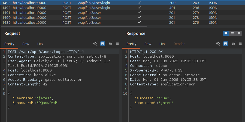Toggle \n show newlines in Request panel
Image resolution: width=245 pixels, height=122 pixels.
point(110,44)
